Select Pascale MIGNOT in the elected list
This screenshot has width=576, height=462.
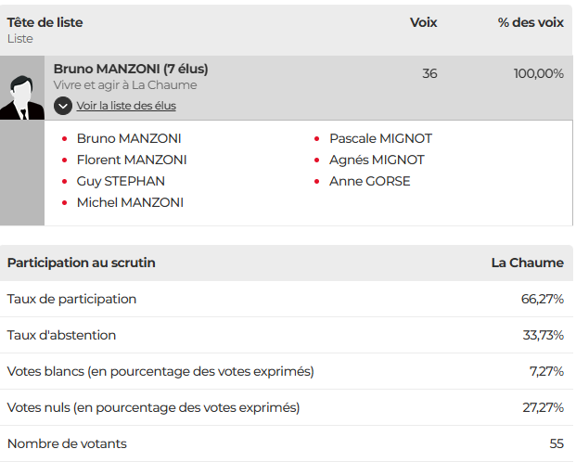click(x=380, y=138)
